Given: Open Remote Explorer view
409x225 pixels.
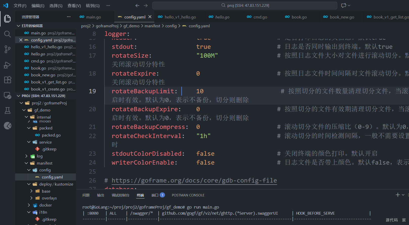Looking at the screenshot, I should point(8,95).
